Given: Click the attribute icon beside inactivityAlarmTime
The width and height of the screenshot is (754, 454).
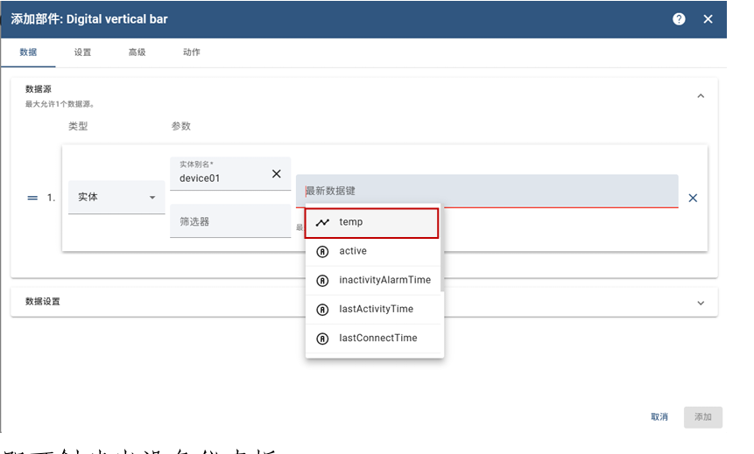Looking at the screenshot, I should 322,280.
